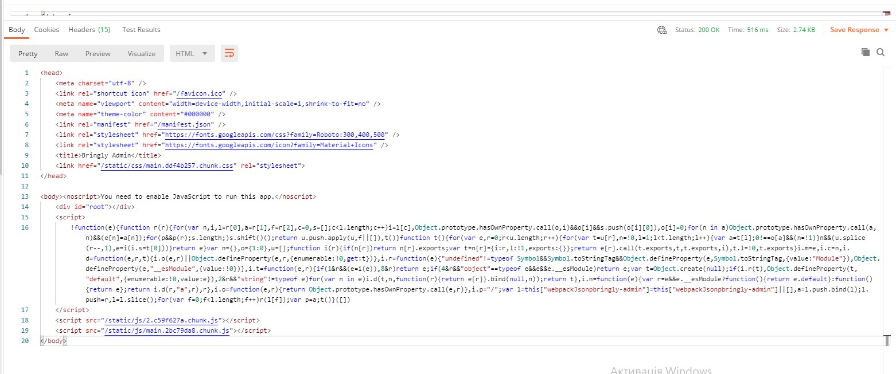Select the Raw view mode
This screenshot has height=374, width=896.
61,53
